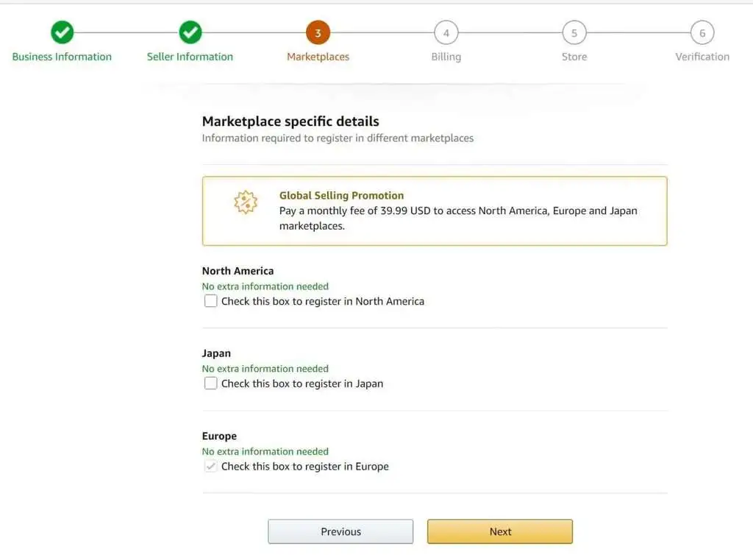Toggle the register in Europe checkbox

click(210, 466)
